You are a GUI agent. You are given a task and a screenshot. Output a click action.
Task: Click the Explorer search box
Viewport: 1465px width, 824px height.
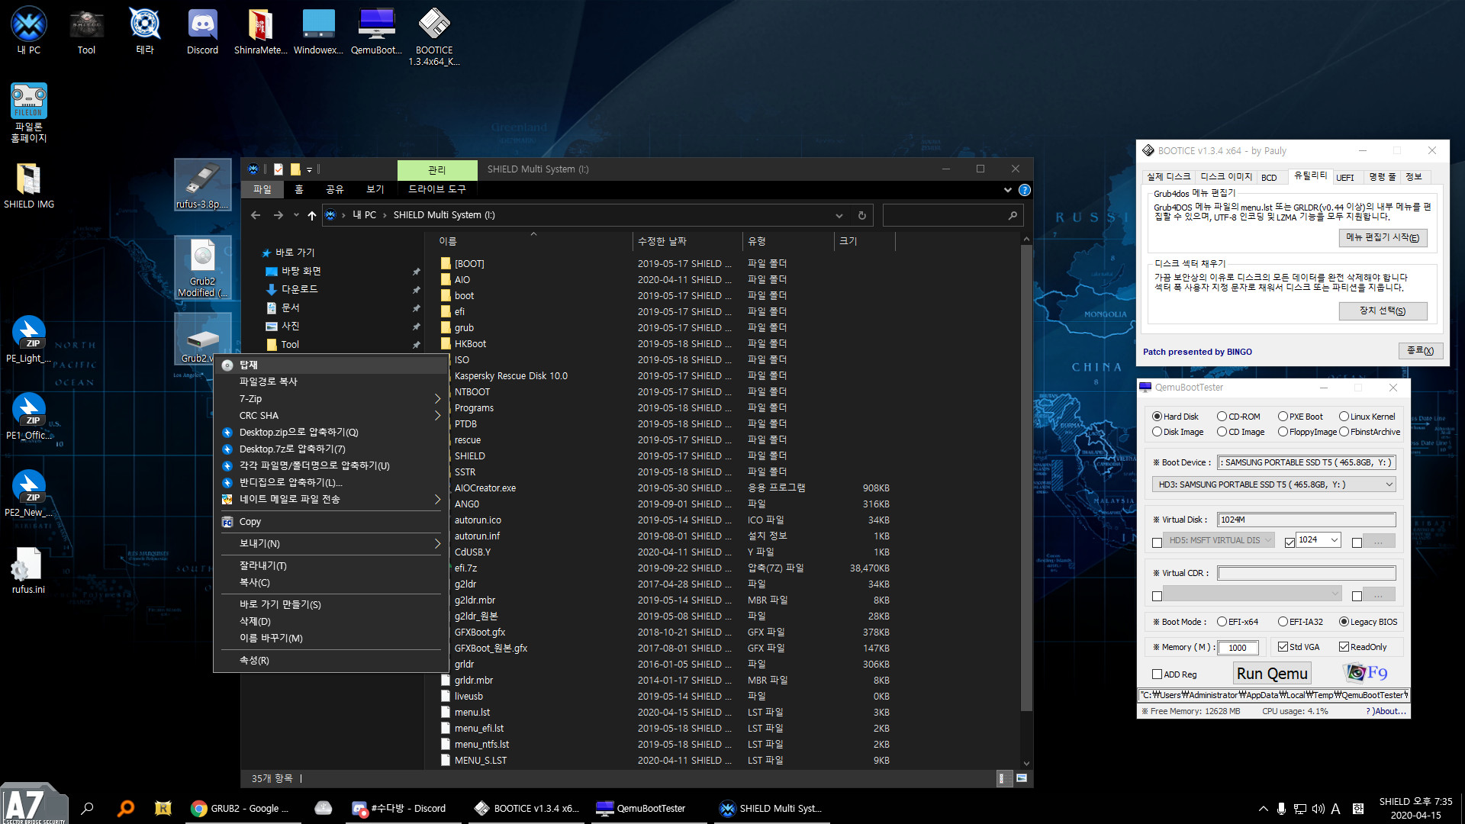pyautogui.click(x=952, y=215)
